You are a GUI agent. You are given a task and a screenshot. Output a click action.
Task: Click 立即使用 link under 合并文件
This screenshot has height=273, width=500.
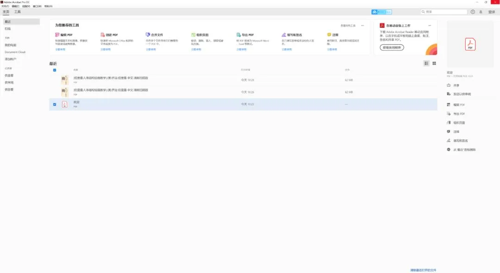pyautogui.click(x=151, y=49)
